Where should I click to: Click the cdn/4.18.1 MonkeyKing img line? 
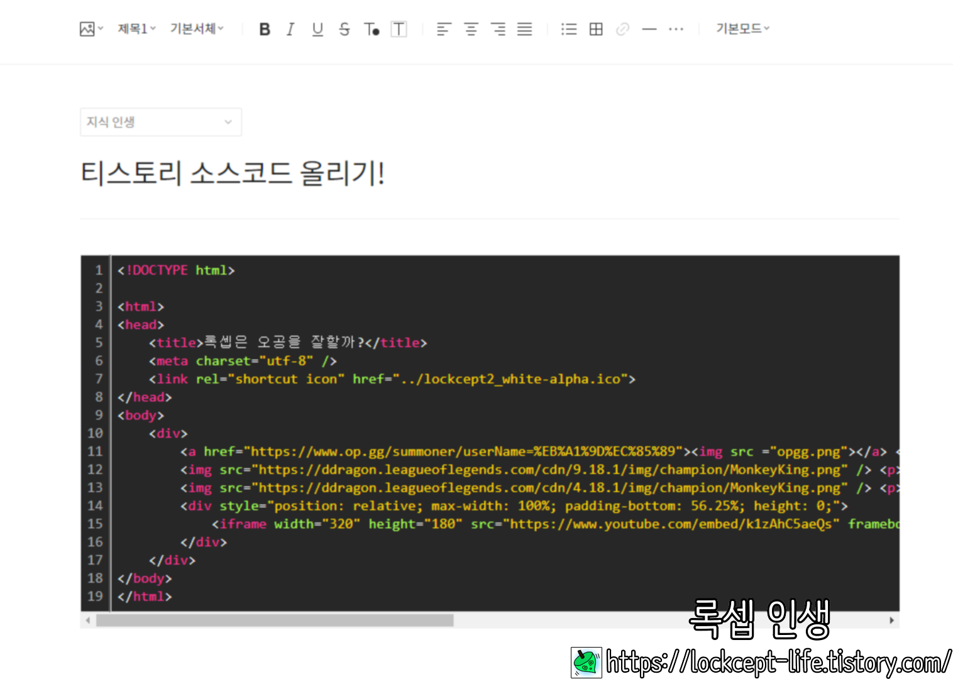coord(539,488)
